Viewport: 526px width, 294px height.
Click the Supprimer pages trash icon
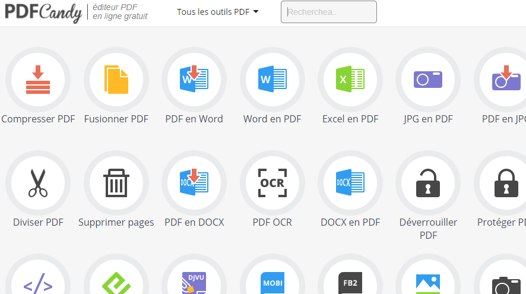tap(116, 183)
